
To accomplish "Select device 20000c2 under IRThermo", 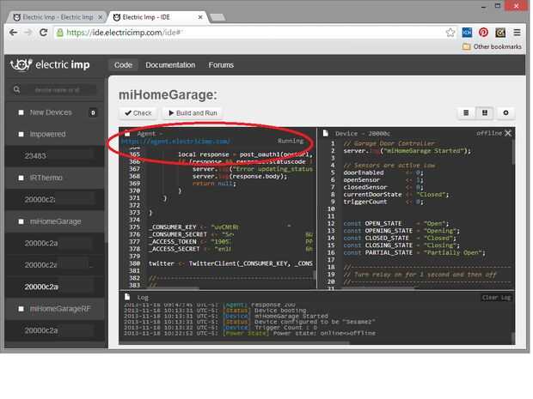I will coord(55,199).
